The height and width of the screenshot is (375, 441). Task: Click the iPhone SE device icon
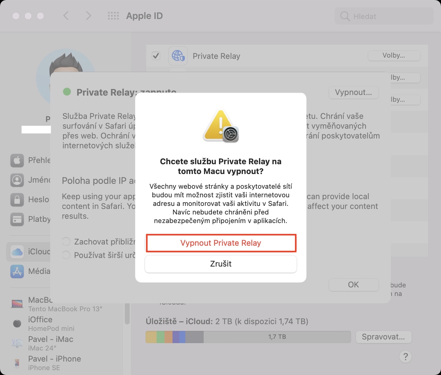click(x=17, y=363)
